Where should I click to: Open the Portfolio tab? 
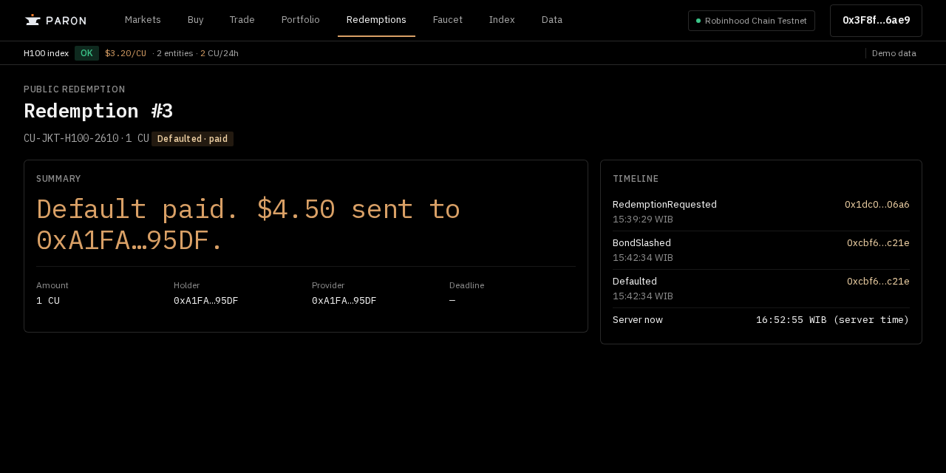[x=300, y=20]
